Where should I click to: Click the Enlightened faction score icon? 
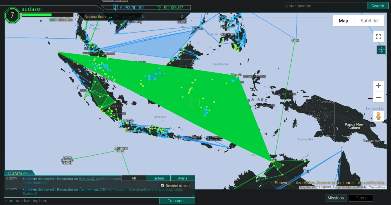(159, 7)
